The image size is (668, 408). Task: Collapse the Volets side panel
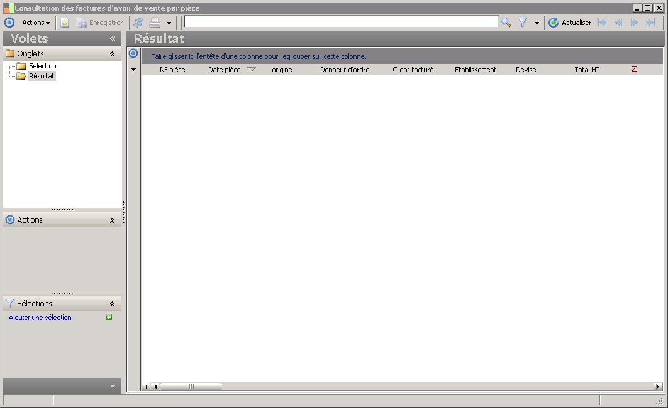point(113,39)
